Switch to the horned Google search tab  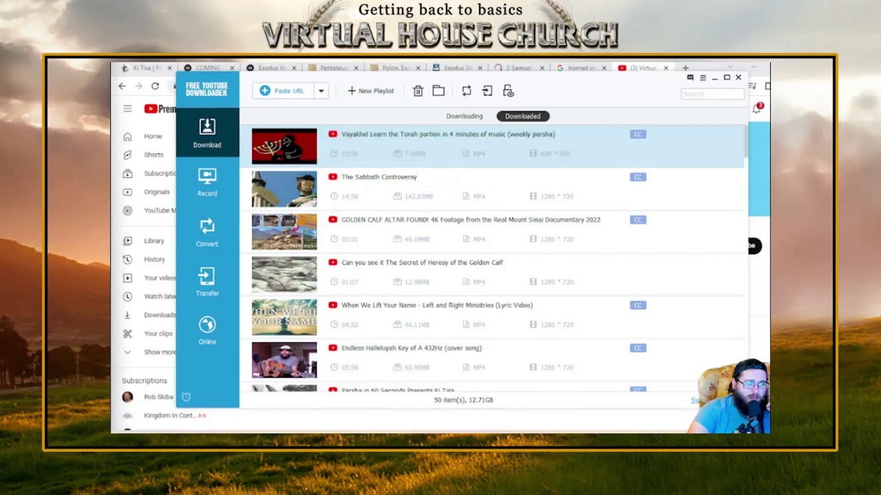582,68
